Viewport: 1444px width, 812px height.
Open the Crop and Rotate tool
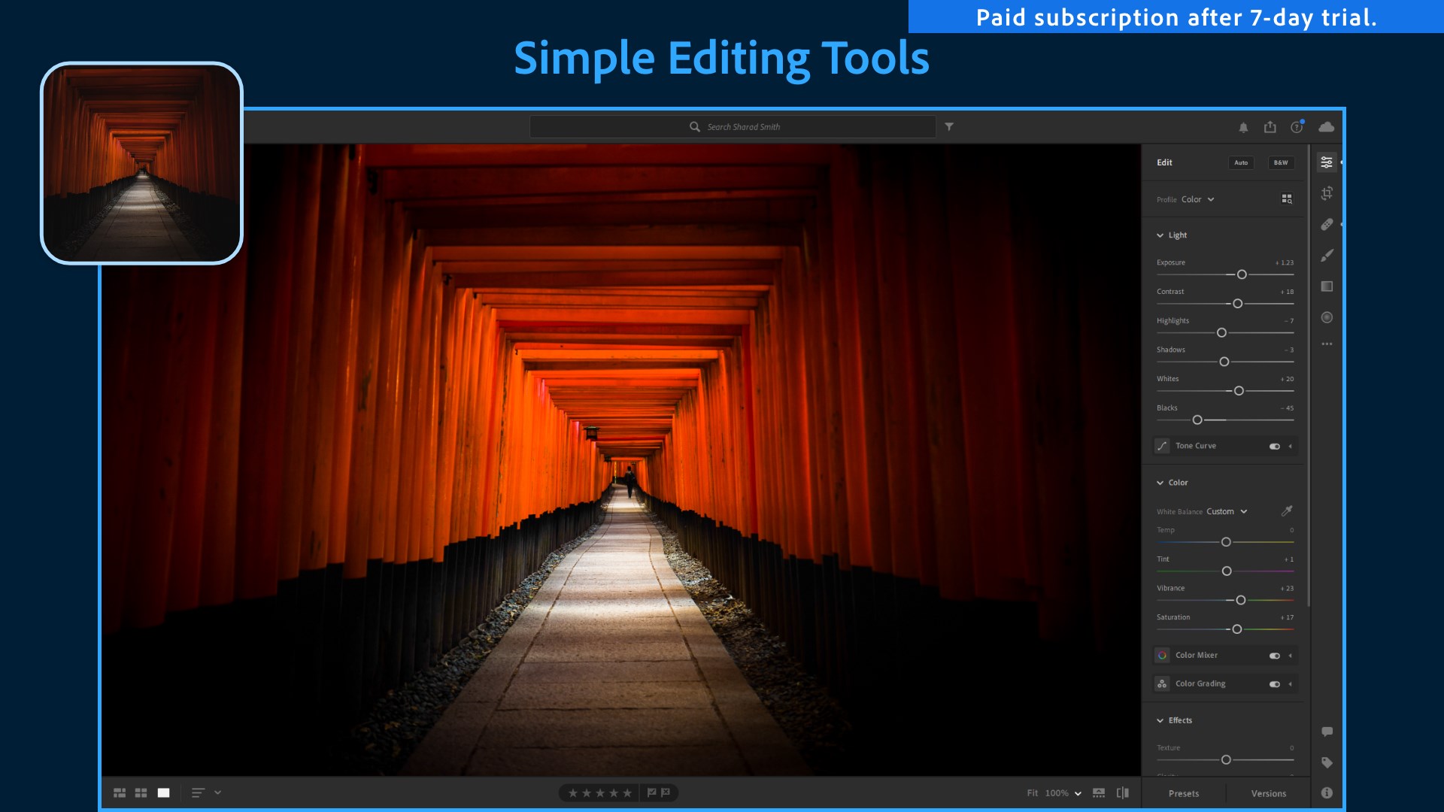(x=1327, y=193)
